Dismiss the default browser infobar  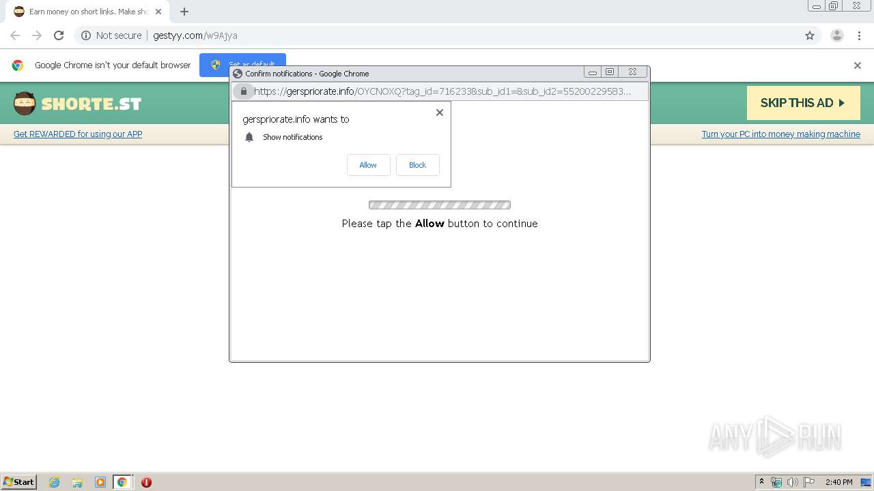(x=858, y=65)
